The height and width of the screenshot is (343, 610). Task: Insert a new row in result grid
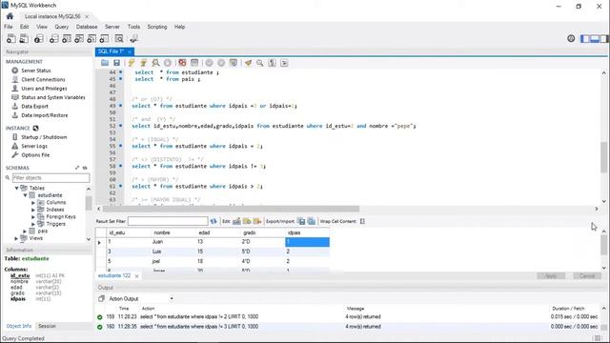coord(247,221)
